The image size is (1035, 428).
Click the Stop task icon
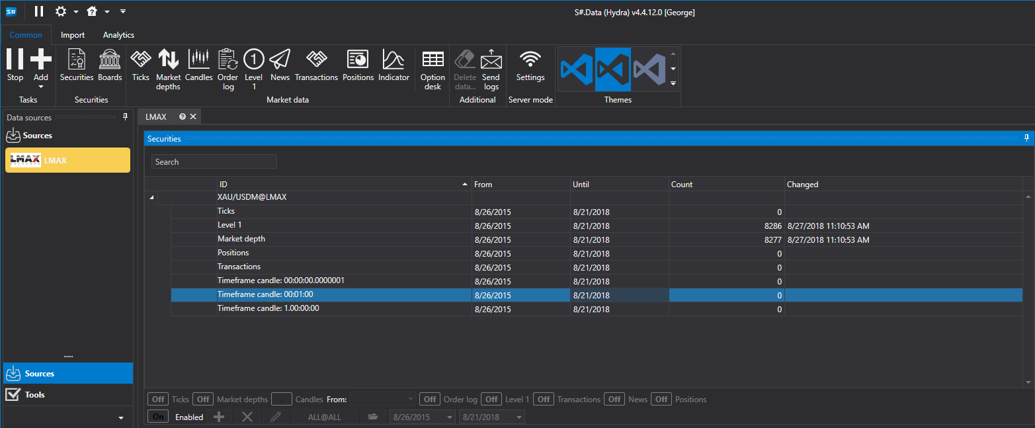pos(15,60)
